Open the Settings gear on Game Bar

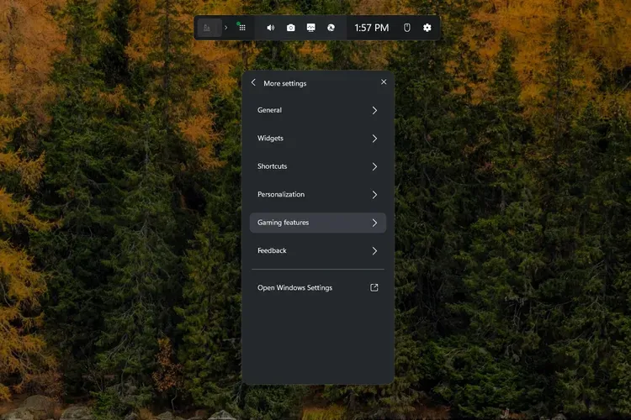click(x=427, y=28)
